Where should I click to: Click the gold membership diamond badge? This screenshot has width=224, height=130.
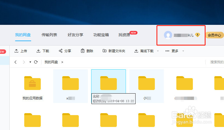coord(198,35)
